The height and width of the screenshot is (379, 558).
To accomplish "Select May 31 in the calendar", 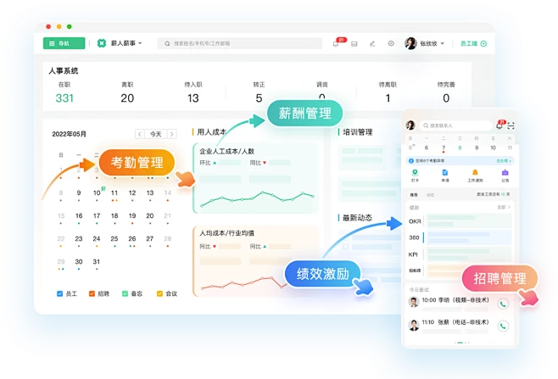I will 97,262.
